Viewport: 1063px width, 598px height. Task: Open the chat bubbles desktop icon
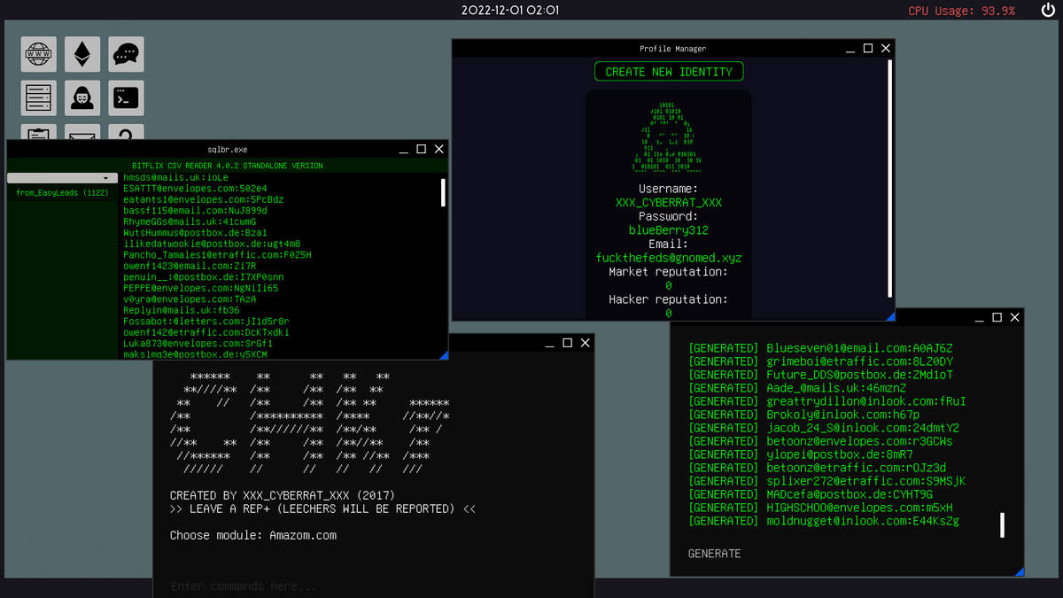pos(126,55)
